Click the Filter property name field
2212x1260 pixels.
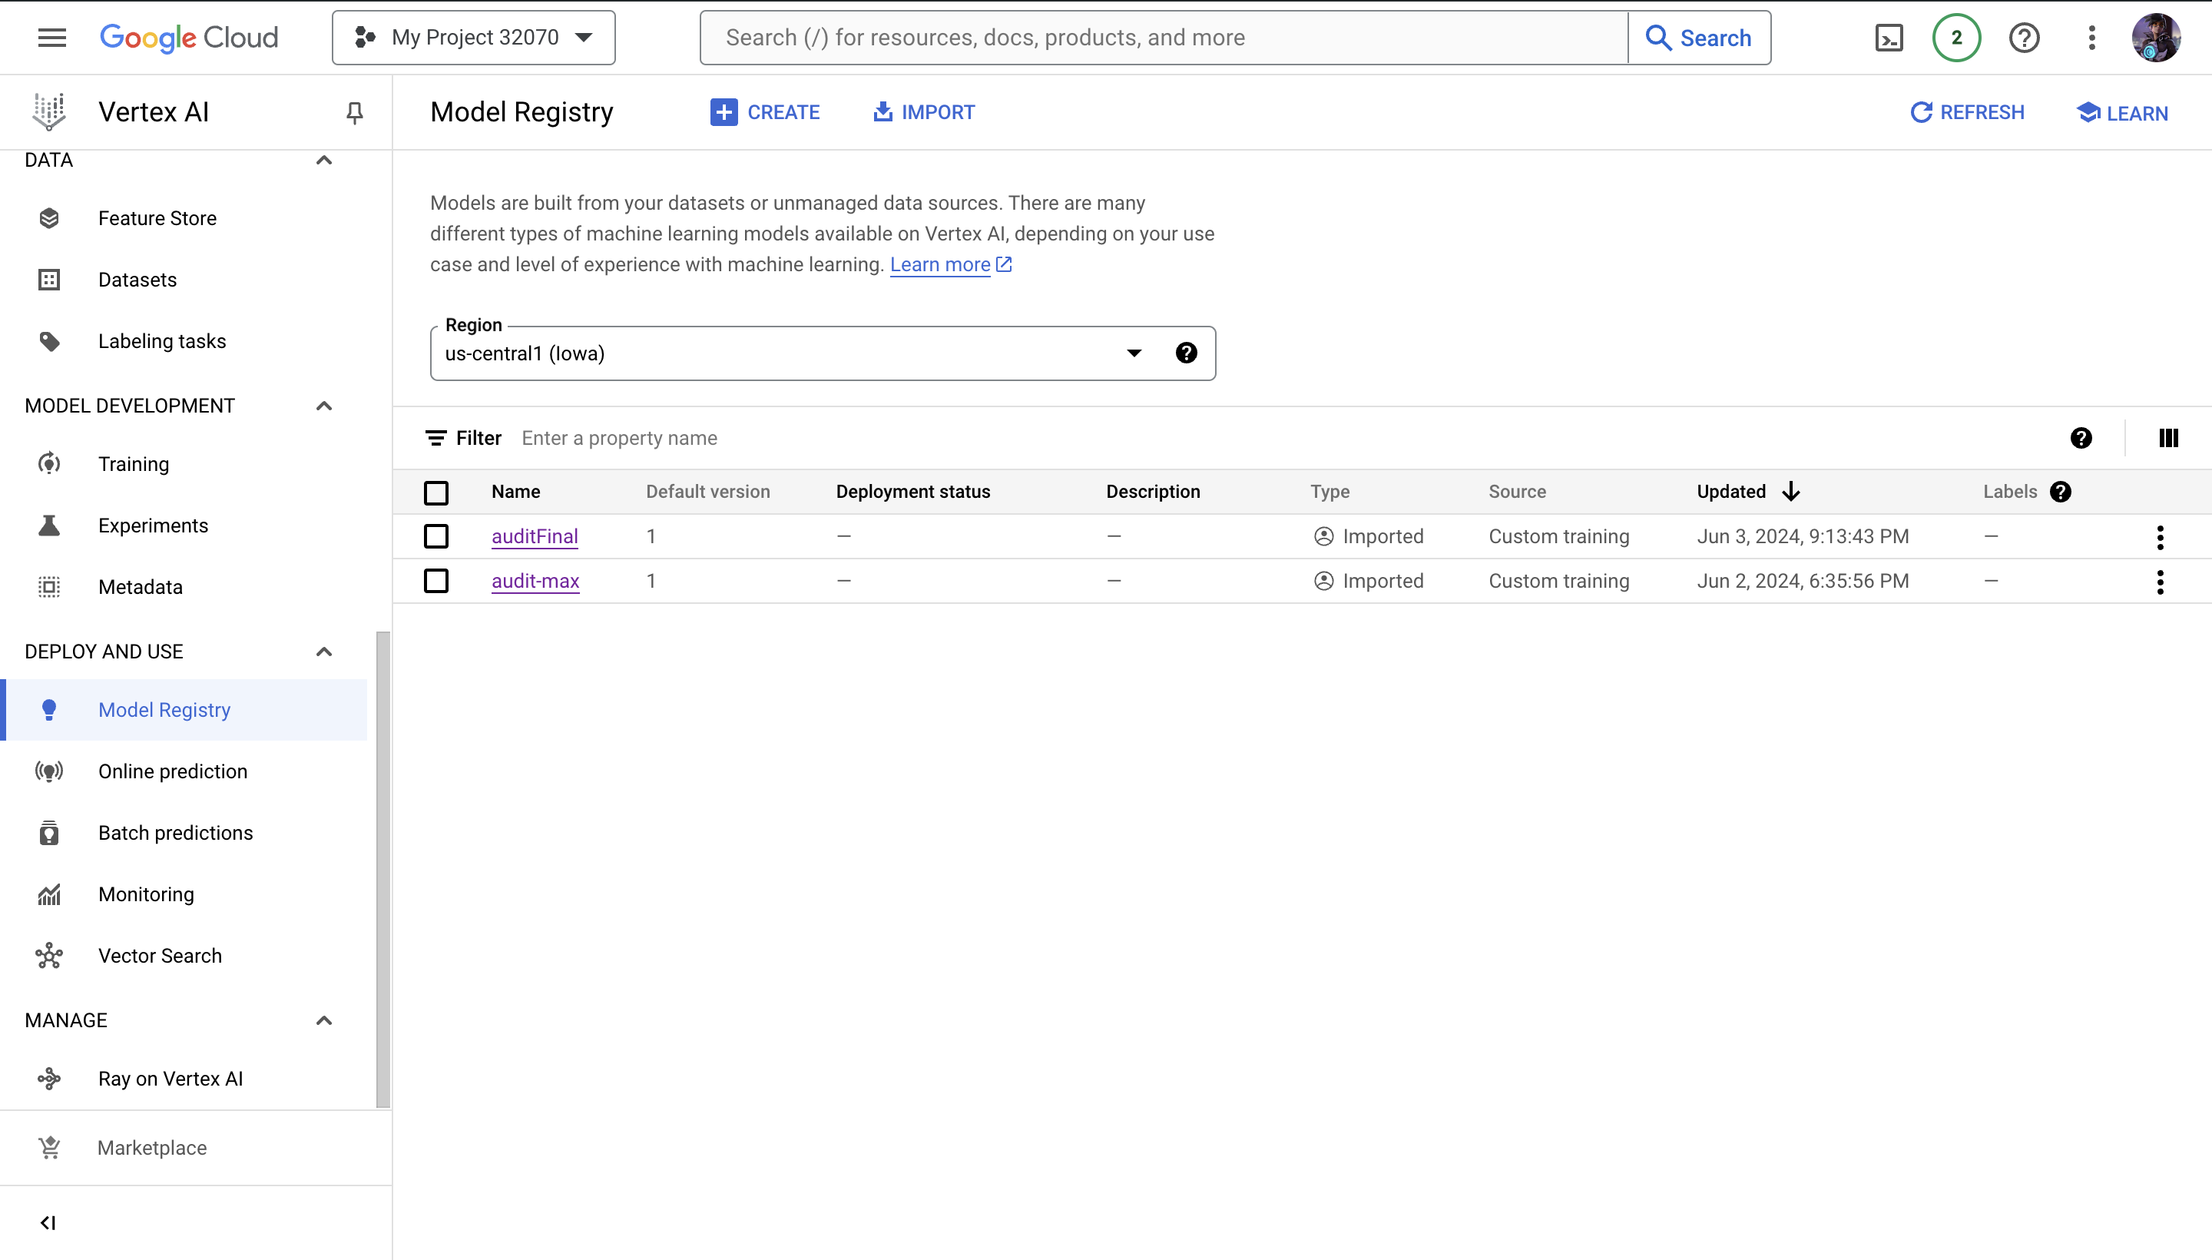coord(865,438)
